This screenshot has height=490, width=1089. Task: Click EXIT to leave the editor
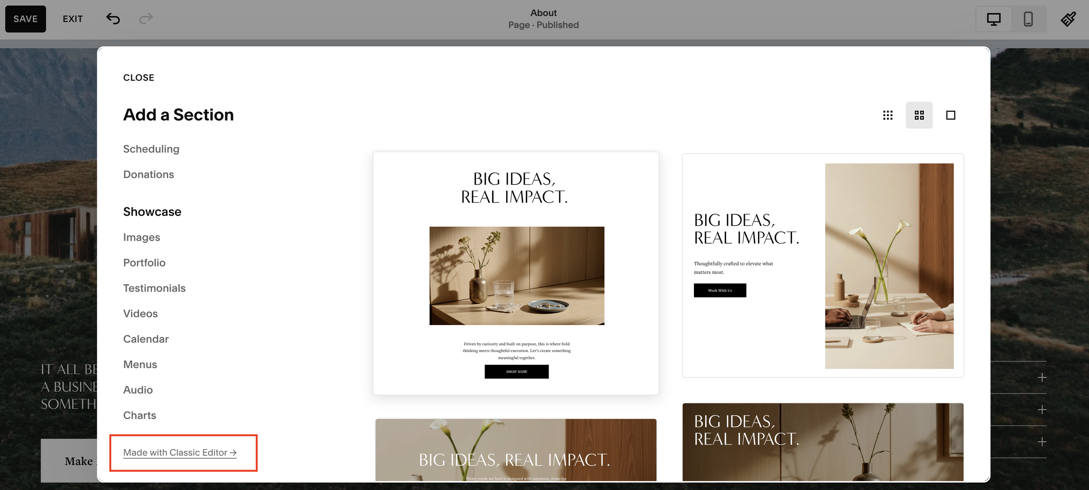pos(73,19)
